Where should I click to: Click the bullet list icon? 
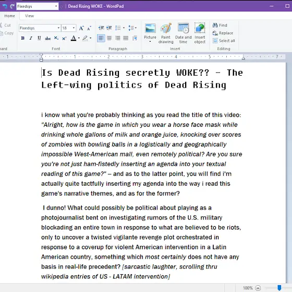click(x=118, y=28)
